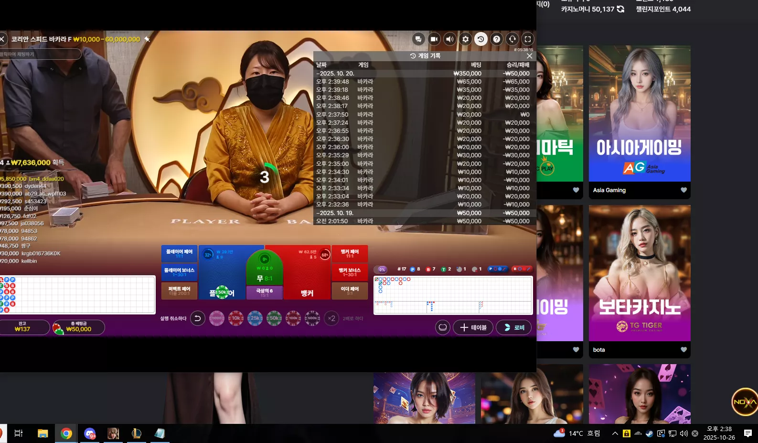Go to the 로비 lobby
758x443 pixels.
pos(513,327)
